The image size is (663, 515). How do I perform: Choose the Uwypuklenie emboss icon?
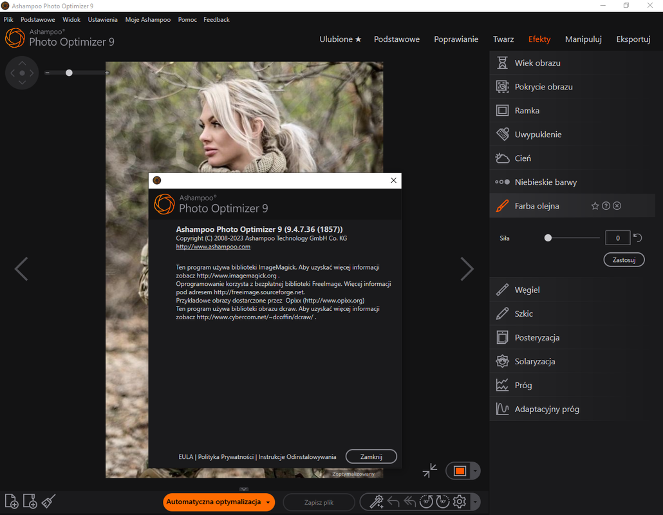(502, 135)
